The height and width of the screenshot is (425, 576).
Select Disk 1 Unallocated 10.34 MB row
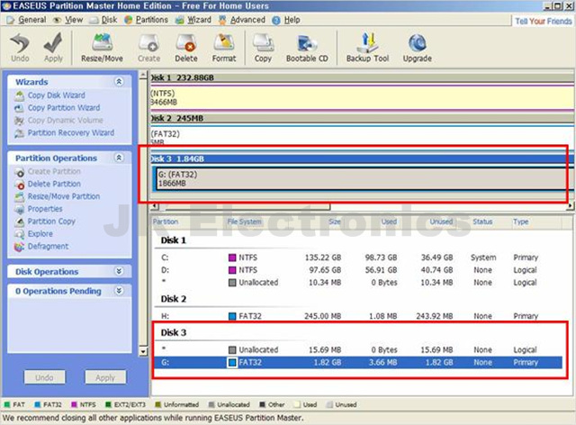pyautogui.click(x=357, y=283)
